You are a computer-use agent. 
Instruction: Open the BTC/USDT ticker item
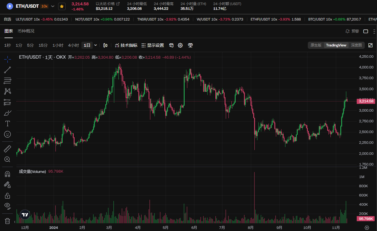point(335,19)
